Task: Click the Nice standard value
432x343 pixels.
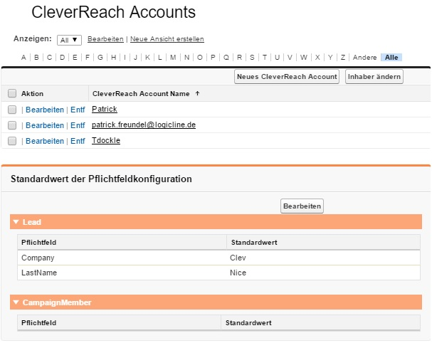Action: pos(238,273)
